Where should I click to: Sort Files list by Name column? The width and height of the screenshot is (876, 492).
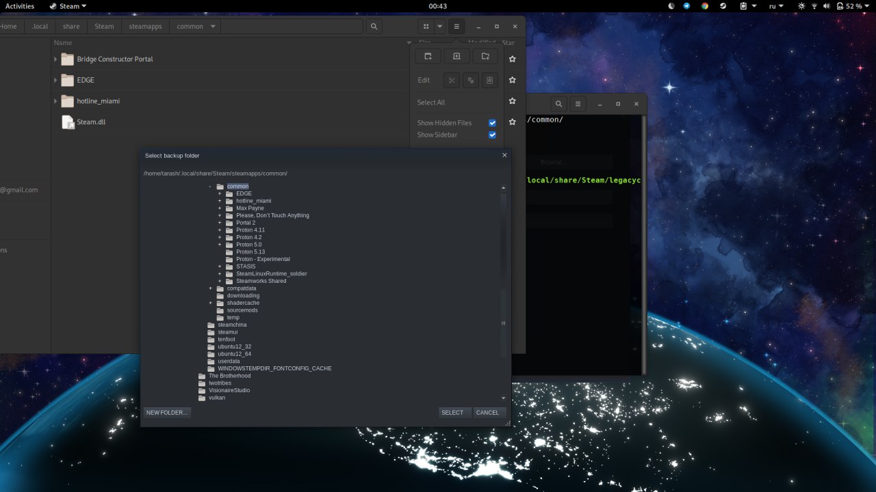(63, 42)
